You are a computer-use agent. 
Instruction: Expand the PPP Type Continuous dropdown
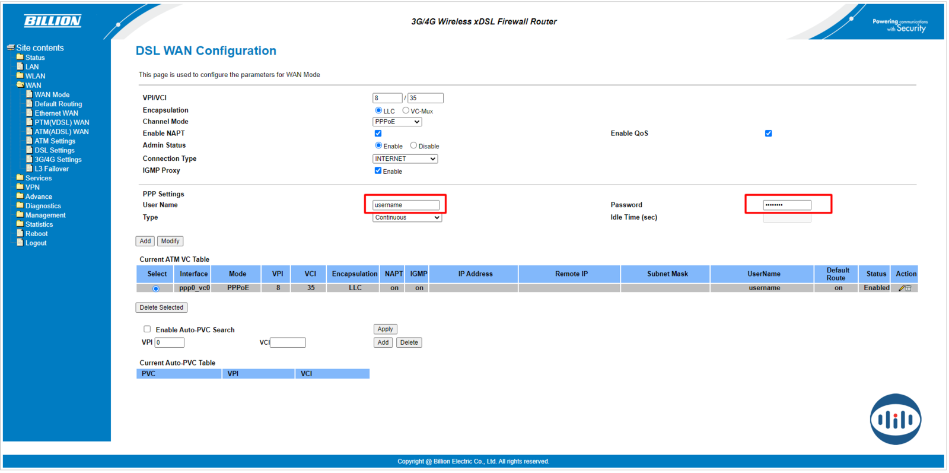coord(407,218)
